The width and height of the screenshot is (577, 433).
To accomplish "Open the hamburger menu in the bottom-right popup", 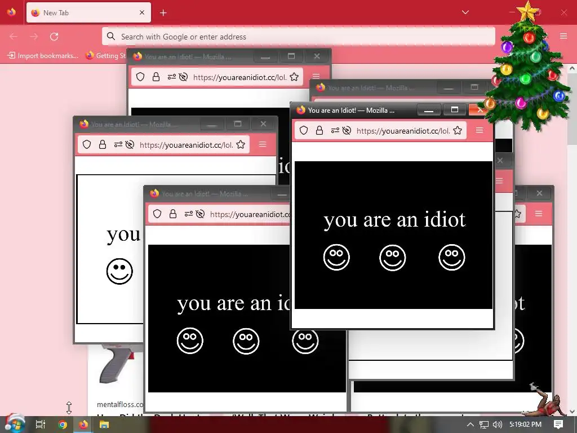I will click(538, 214).
